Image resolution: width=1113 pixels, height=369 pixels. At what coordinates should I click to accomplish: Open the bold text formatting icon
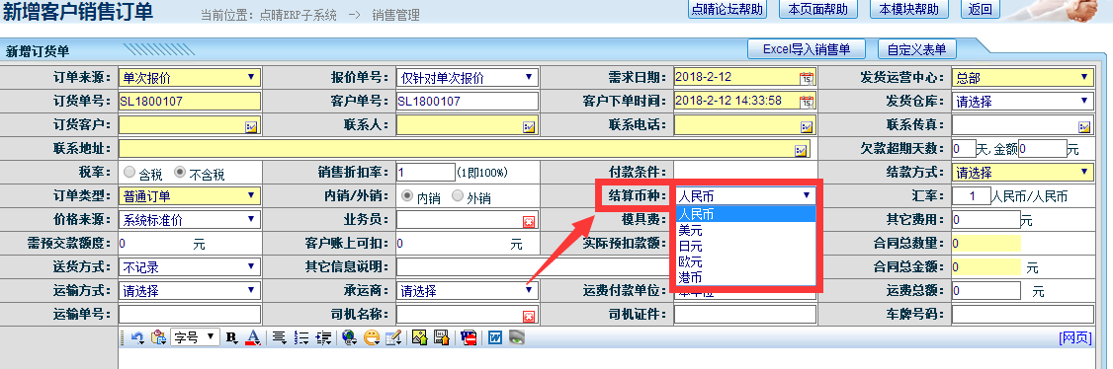(x=231, y=337)
